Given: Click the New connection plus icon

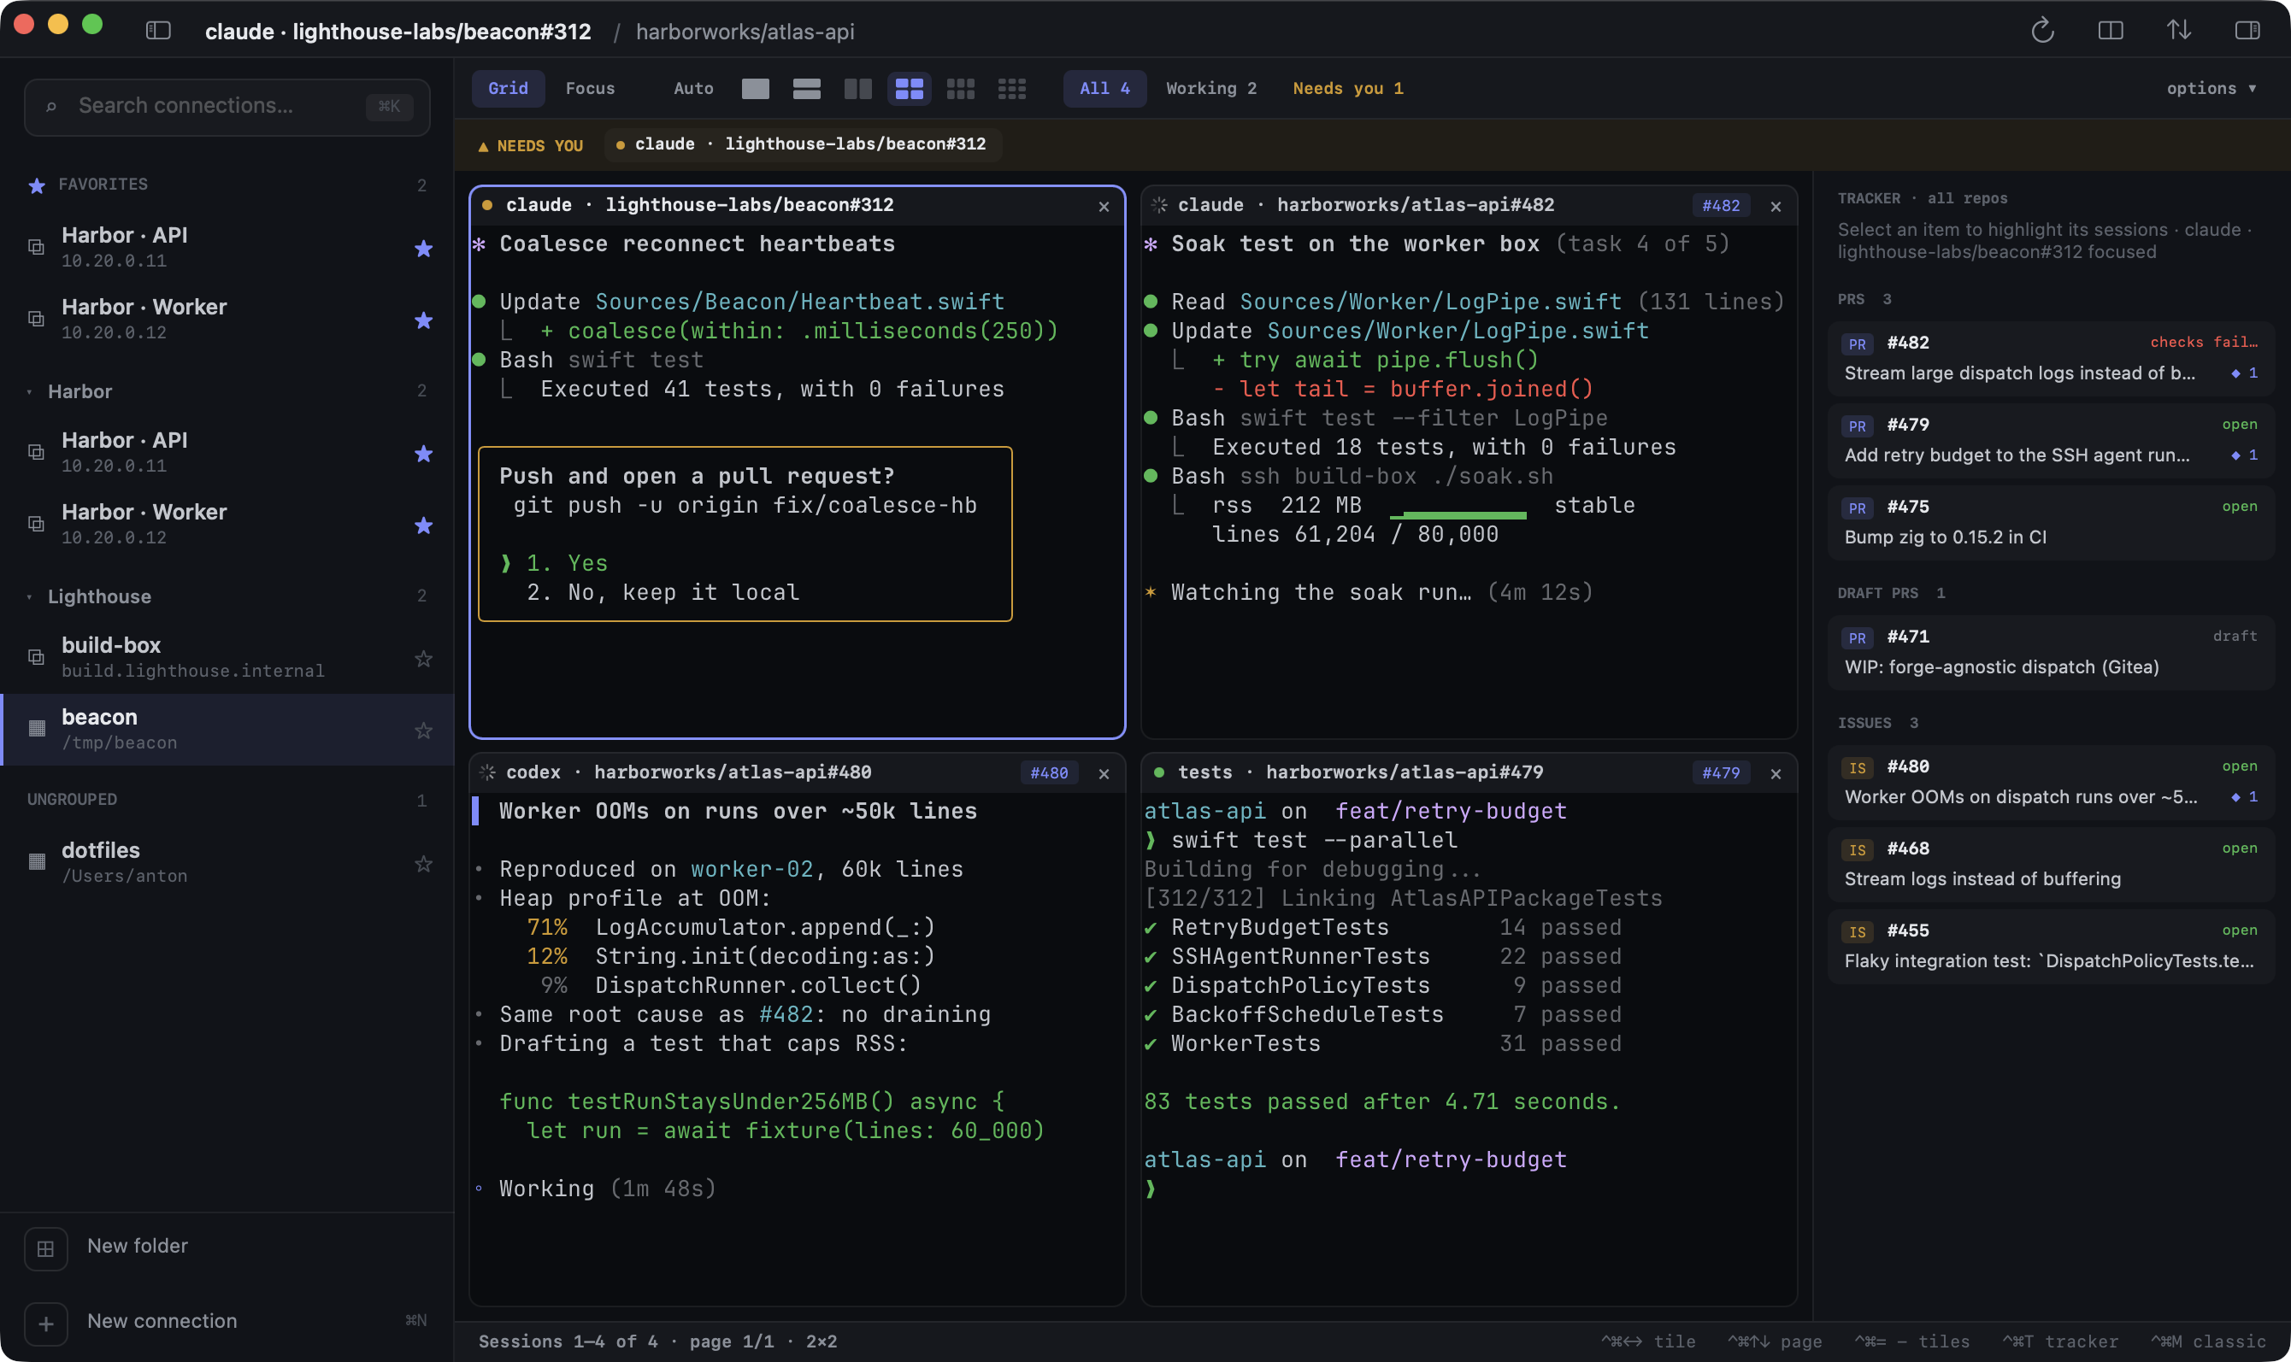Looking at the screenshot, I should coord(46,1324).
